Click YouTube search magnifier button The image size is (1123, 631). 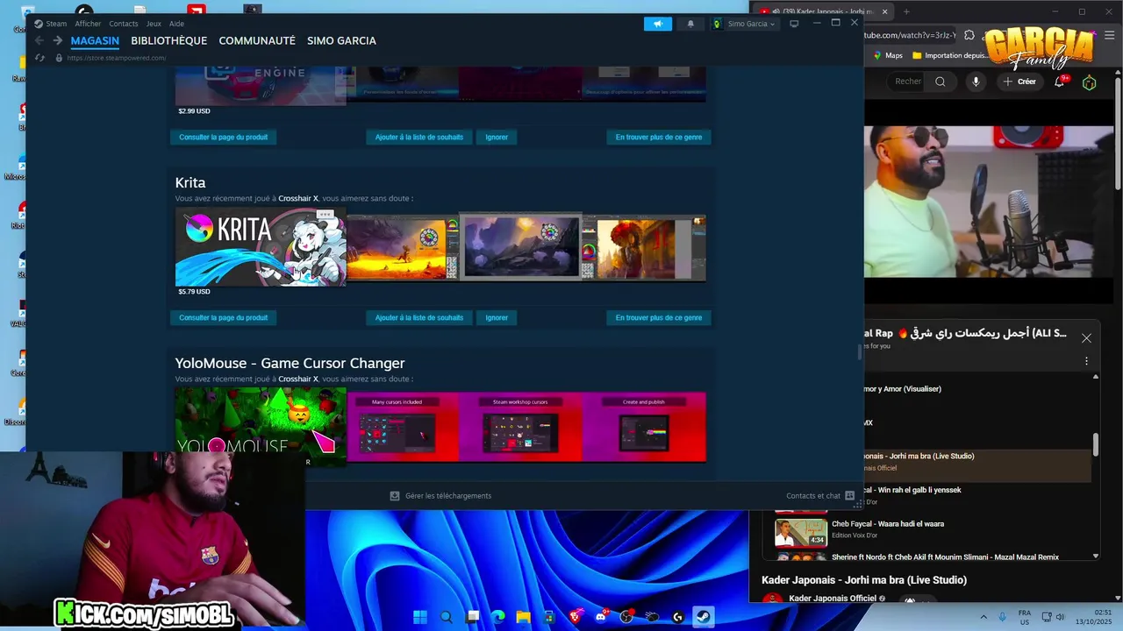(941, 82)
